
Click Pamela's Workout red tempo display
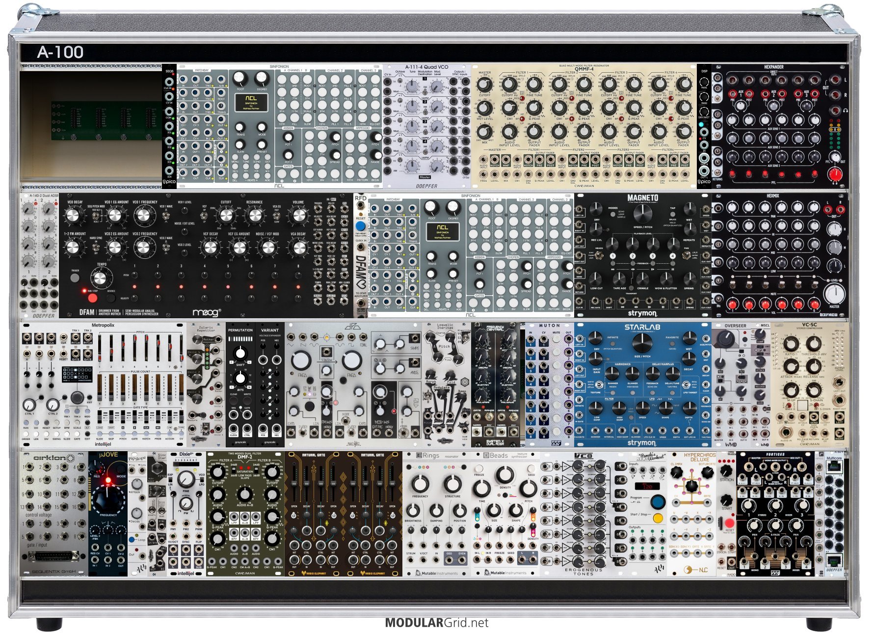coord(647,486)
